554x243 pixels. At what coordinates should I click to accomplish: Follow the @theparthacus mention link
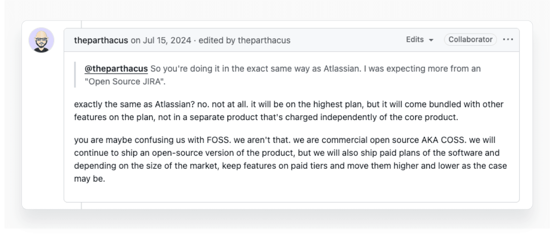[x=116, y=68]
